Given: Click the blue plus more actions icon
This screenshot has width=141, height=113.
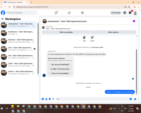Looking at the screenshot, I should (x=43, y=99).
